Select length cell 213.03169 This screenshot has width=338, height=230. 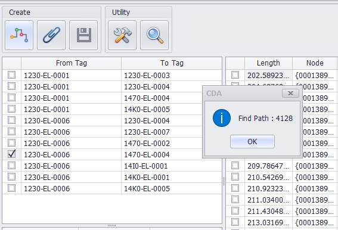(268, 222)
